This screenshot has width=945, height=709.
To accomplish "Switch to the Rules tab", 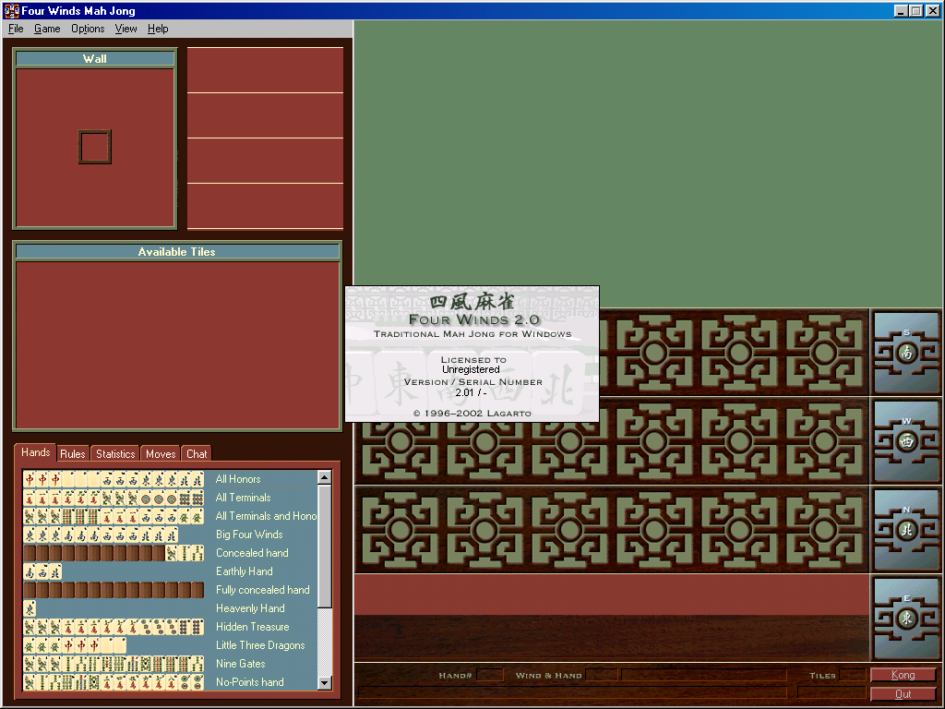I will click(73, 453).
